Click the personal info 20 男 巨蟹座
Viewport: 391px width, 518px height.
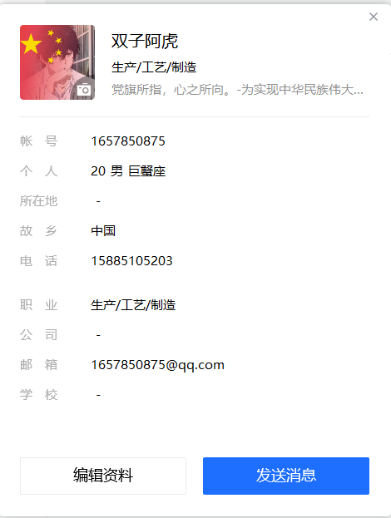(128, 171)
